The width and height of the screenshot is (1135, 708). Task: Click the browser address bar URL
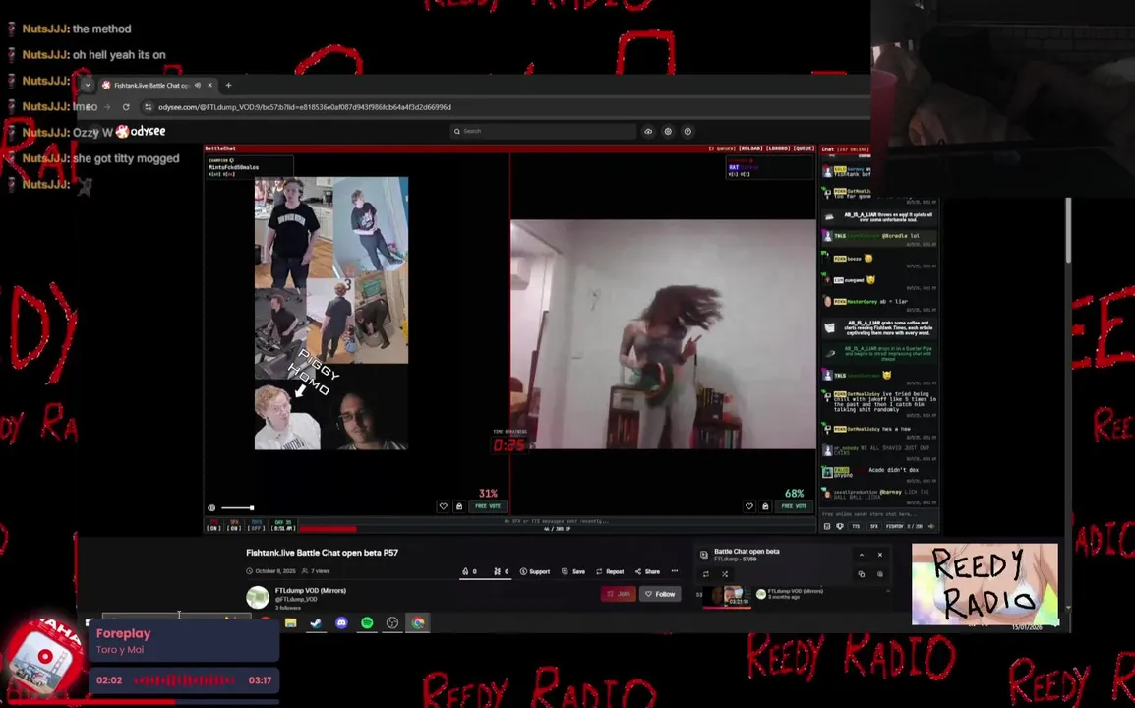pos(305,107)
